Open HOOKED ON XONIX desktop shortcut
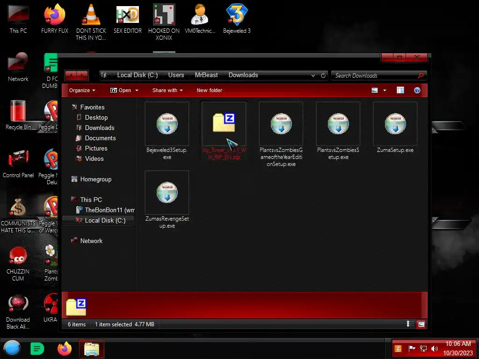Screen dimensions: 479x359 pos(164,22)
